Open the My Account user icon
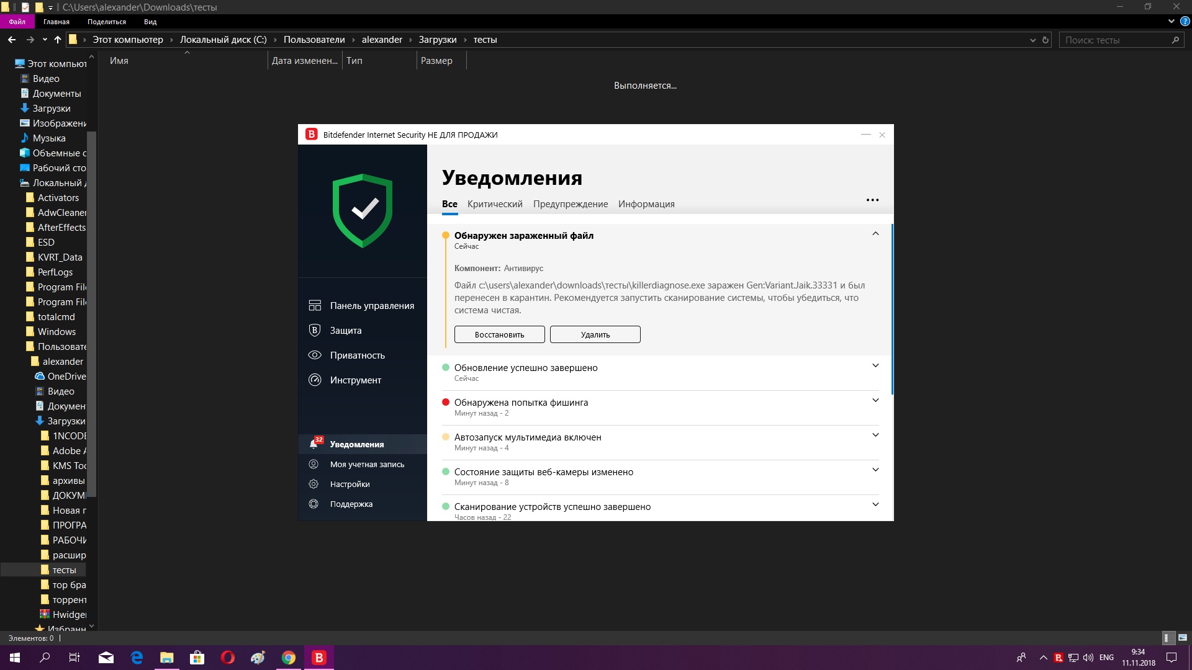 [314, 464]
